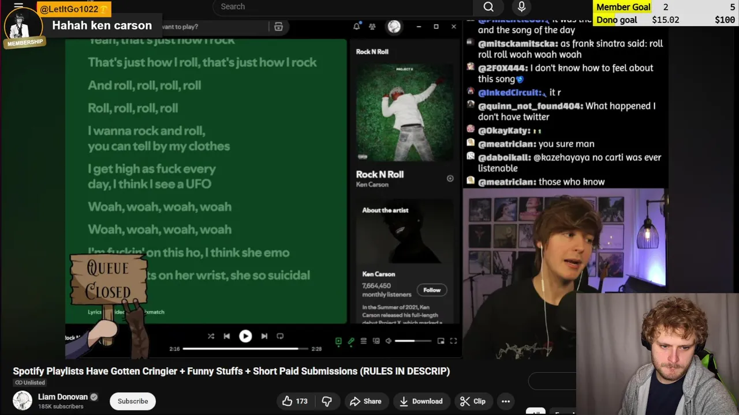Jump to lyric 'And roll, roll, roll, roll'
The height and width of the screenshot is (415, 739).
click(x=144, y=85)
